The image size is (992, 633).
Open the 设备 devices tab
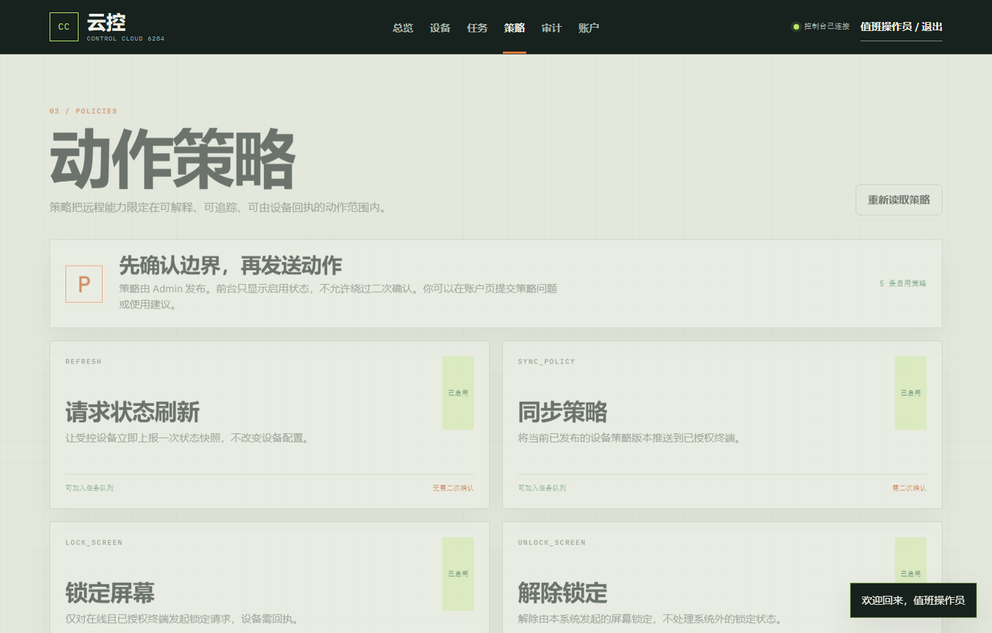[440, 28]
